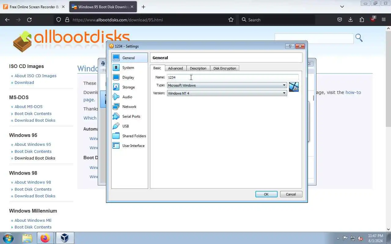Open Download Boot Disks under Windows 98
Image resolution: width=391 pixels, height=244 pixels.
tap(35, 196)
